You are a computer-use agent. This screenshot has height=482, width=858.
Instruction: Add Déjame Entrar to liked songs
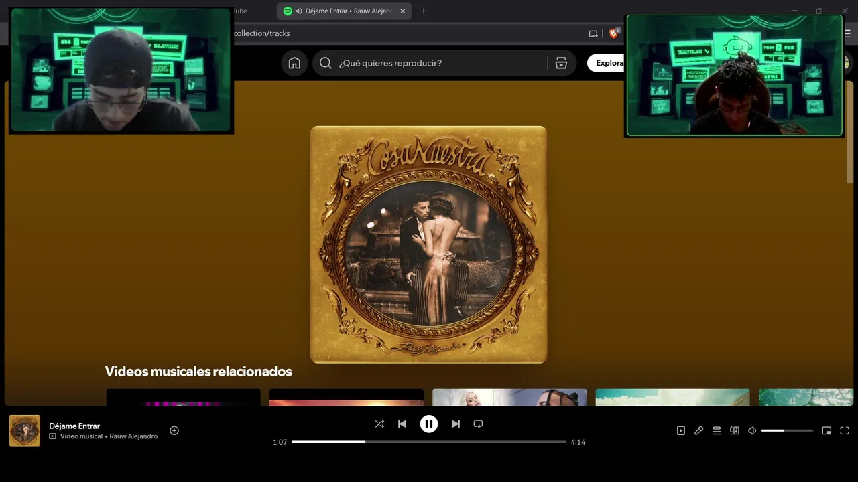(174, 430)
